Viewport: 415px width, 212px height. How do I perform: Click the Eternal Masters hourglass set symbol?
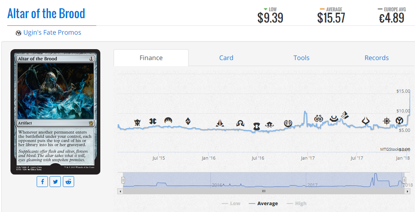257,127
